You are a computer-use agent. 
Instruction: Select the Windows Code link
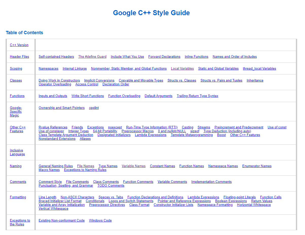pos(100,221)
